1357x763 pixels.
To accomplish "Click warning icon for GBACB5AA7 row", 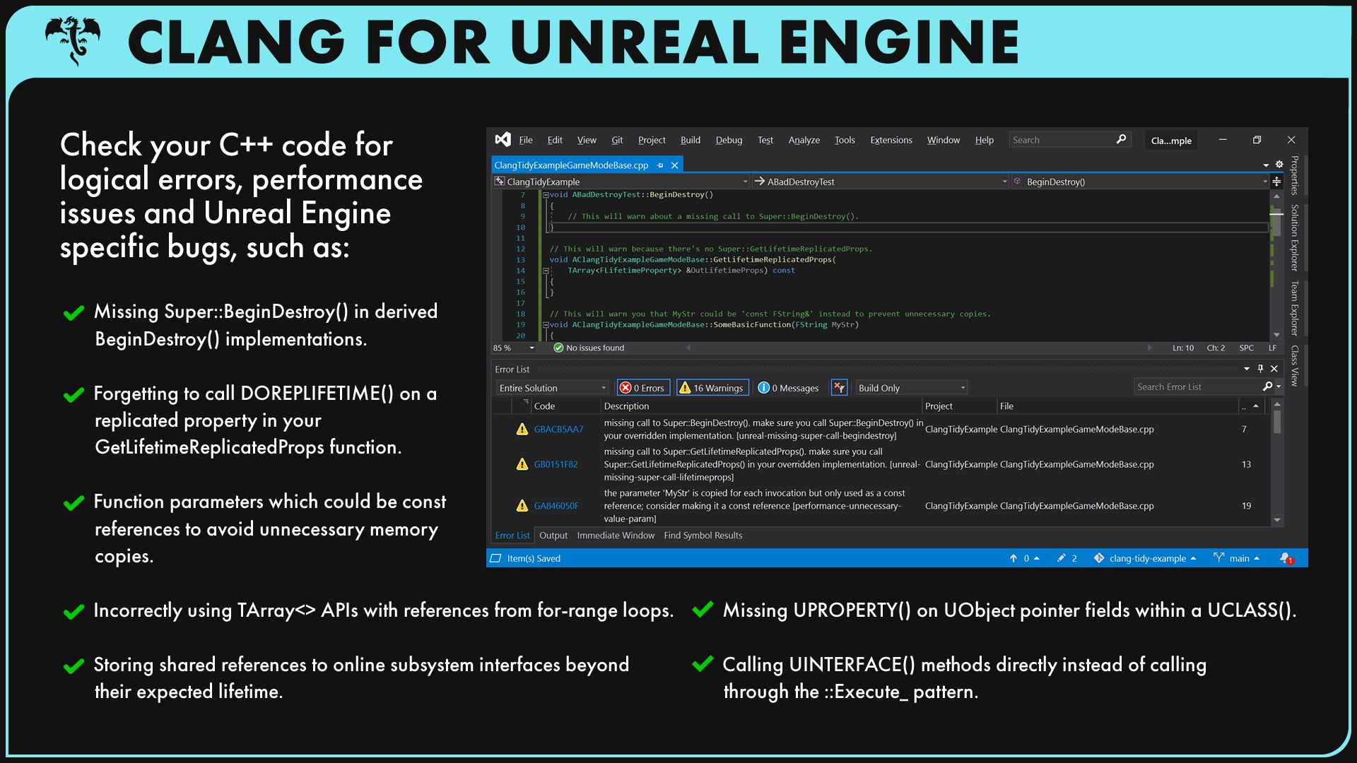I will click(522, 430).
